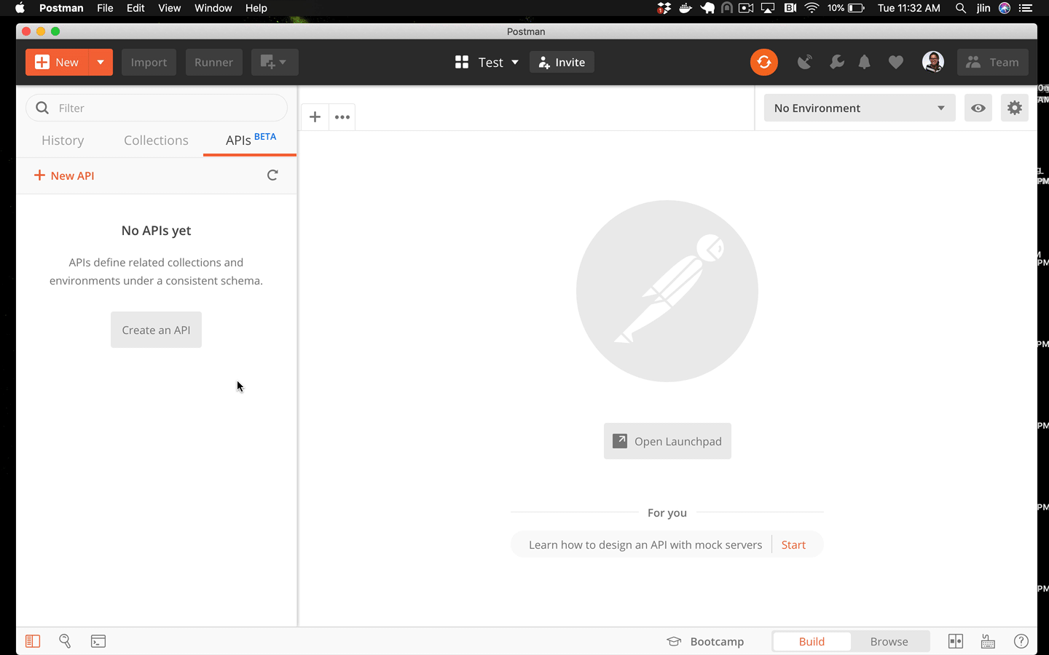
Task: Click the orange sync status icon
Action: 764,62
